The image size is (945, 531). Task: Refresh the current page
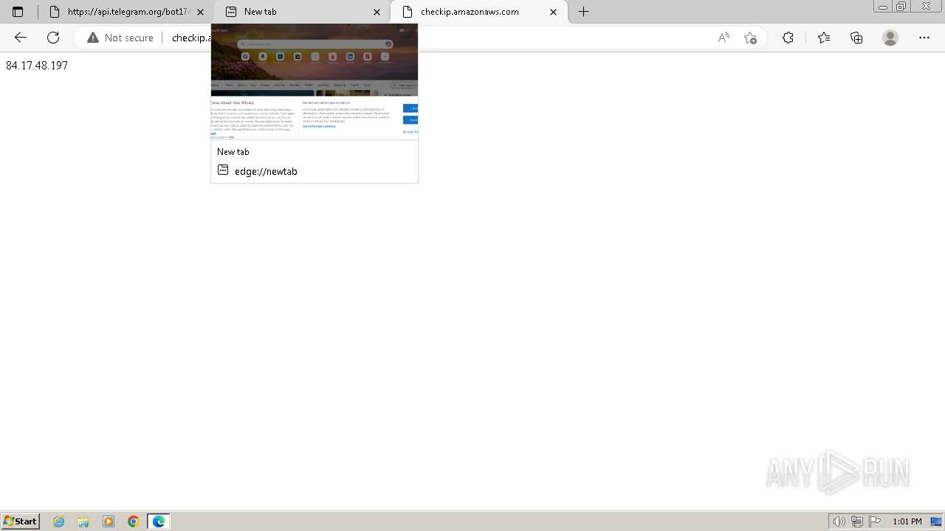(53, 38)
